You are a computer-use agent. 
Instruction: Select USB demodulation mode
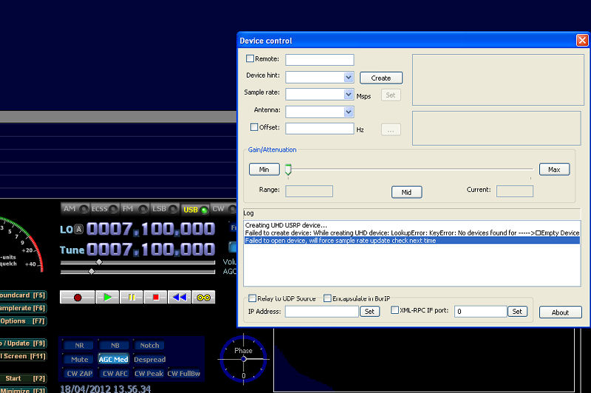point(195,210)
